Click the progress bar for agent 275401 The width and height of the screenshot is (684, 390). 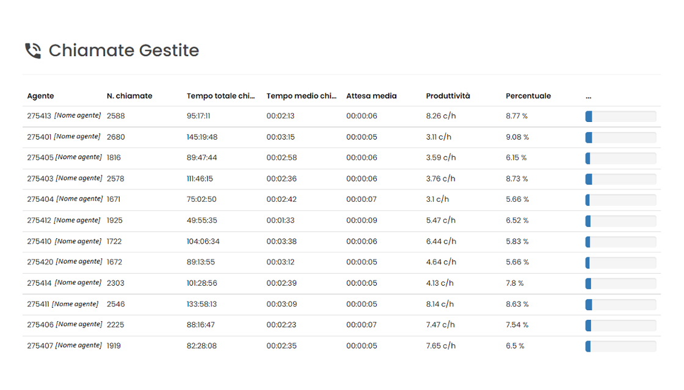[x=620, y=137]
